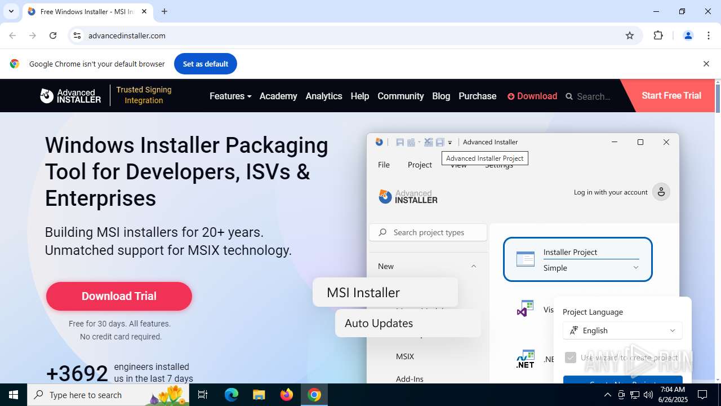Screen dimensions: 721x406
Task: Open the Chrome extensions puzzle icon
Action: tap(658, 36)
